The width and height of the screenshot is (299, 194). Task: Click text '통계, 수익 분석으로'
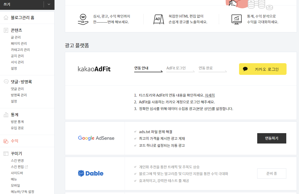(x=261, y=16)
